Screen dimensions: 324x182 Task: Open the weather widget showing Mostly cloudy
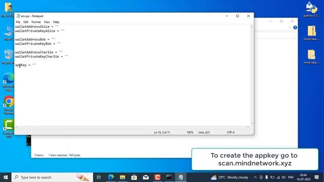click(229, 177)
